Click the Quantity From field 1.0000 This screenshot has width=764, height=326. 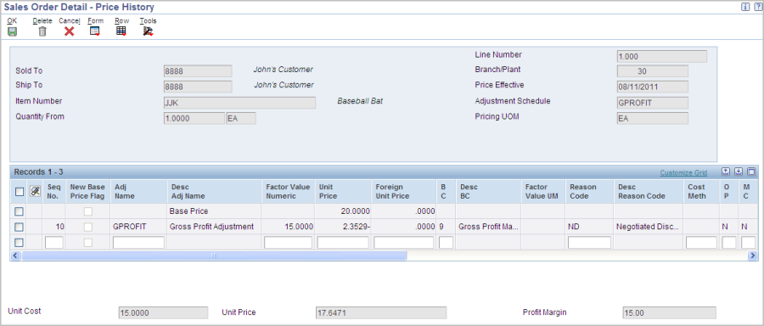(x=194, y=118)
